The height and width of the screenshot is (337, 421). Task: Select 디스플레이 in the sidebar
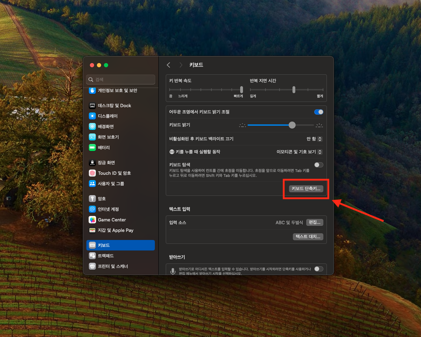120,116
